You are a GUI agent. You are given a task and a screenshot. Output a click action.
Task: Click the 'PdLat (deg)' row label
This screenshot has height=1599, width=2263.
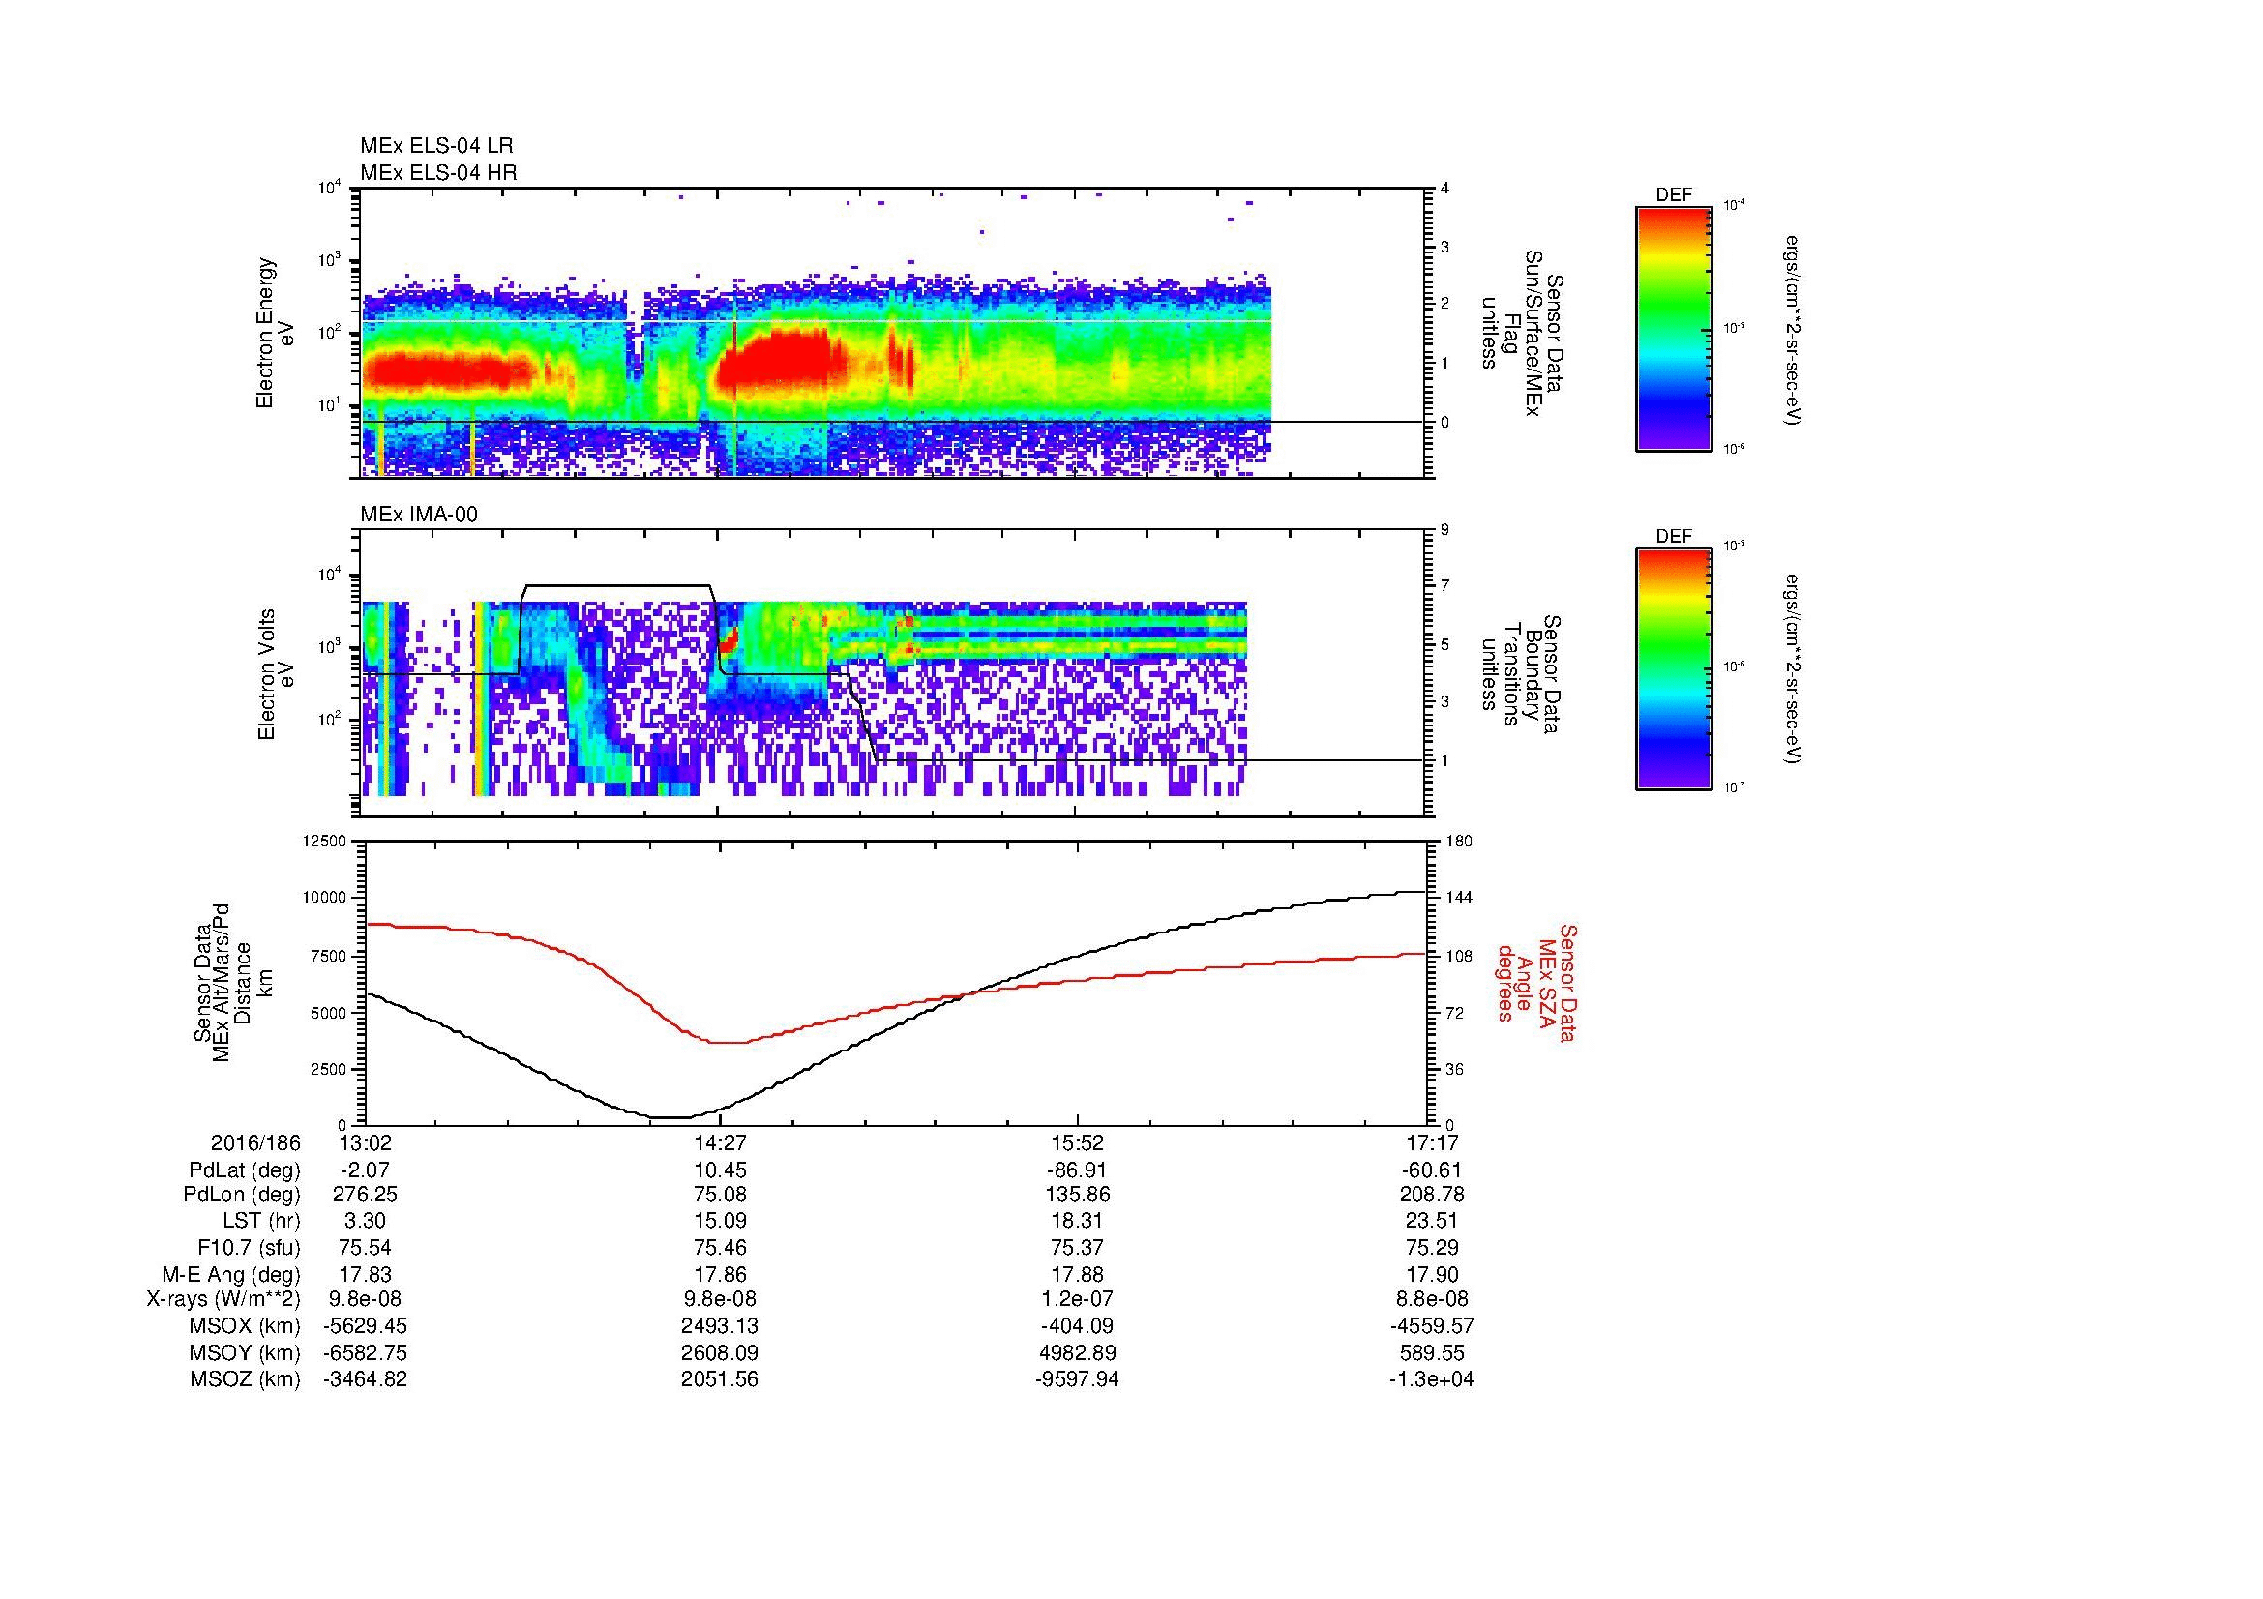pos(245,1170)
